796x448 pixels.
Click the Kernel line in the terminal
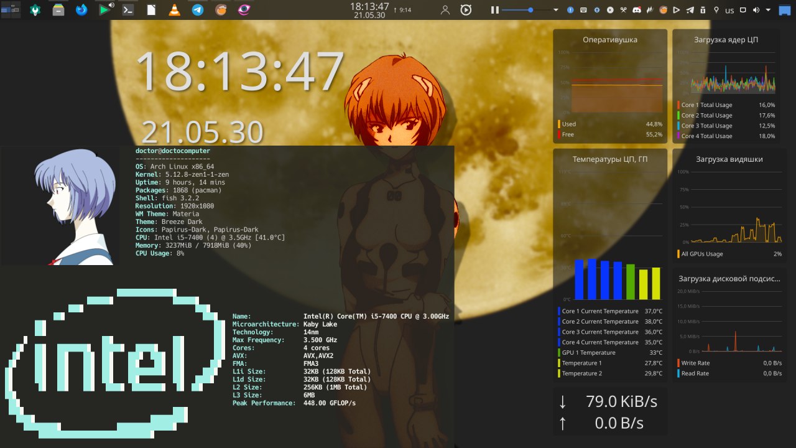click(182, 175)
